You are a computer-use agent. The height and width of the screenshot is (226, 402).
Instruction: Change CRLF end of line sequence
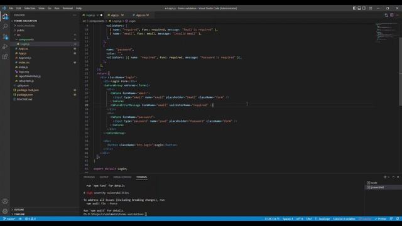(x=309, y=219)
